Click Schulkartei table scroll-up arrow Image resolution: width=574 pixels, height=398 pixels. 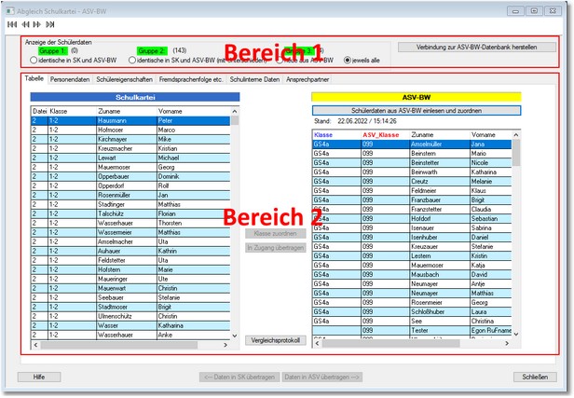pyautogui.click(x=235, y=111)
